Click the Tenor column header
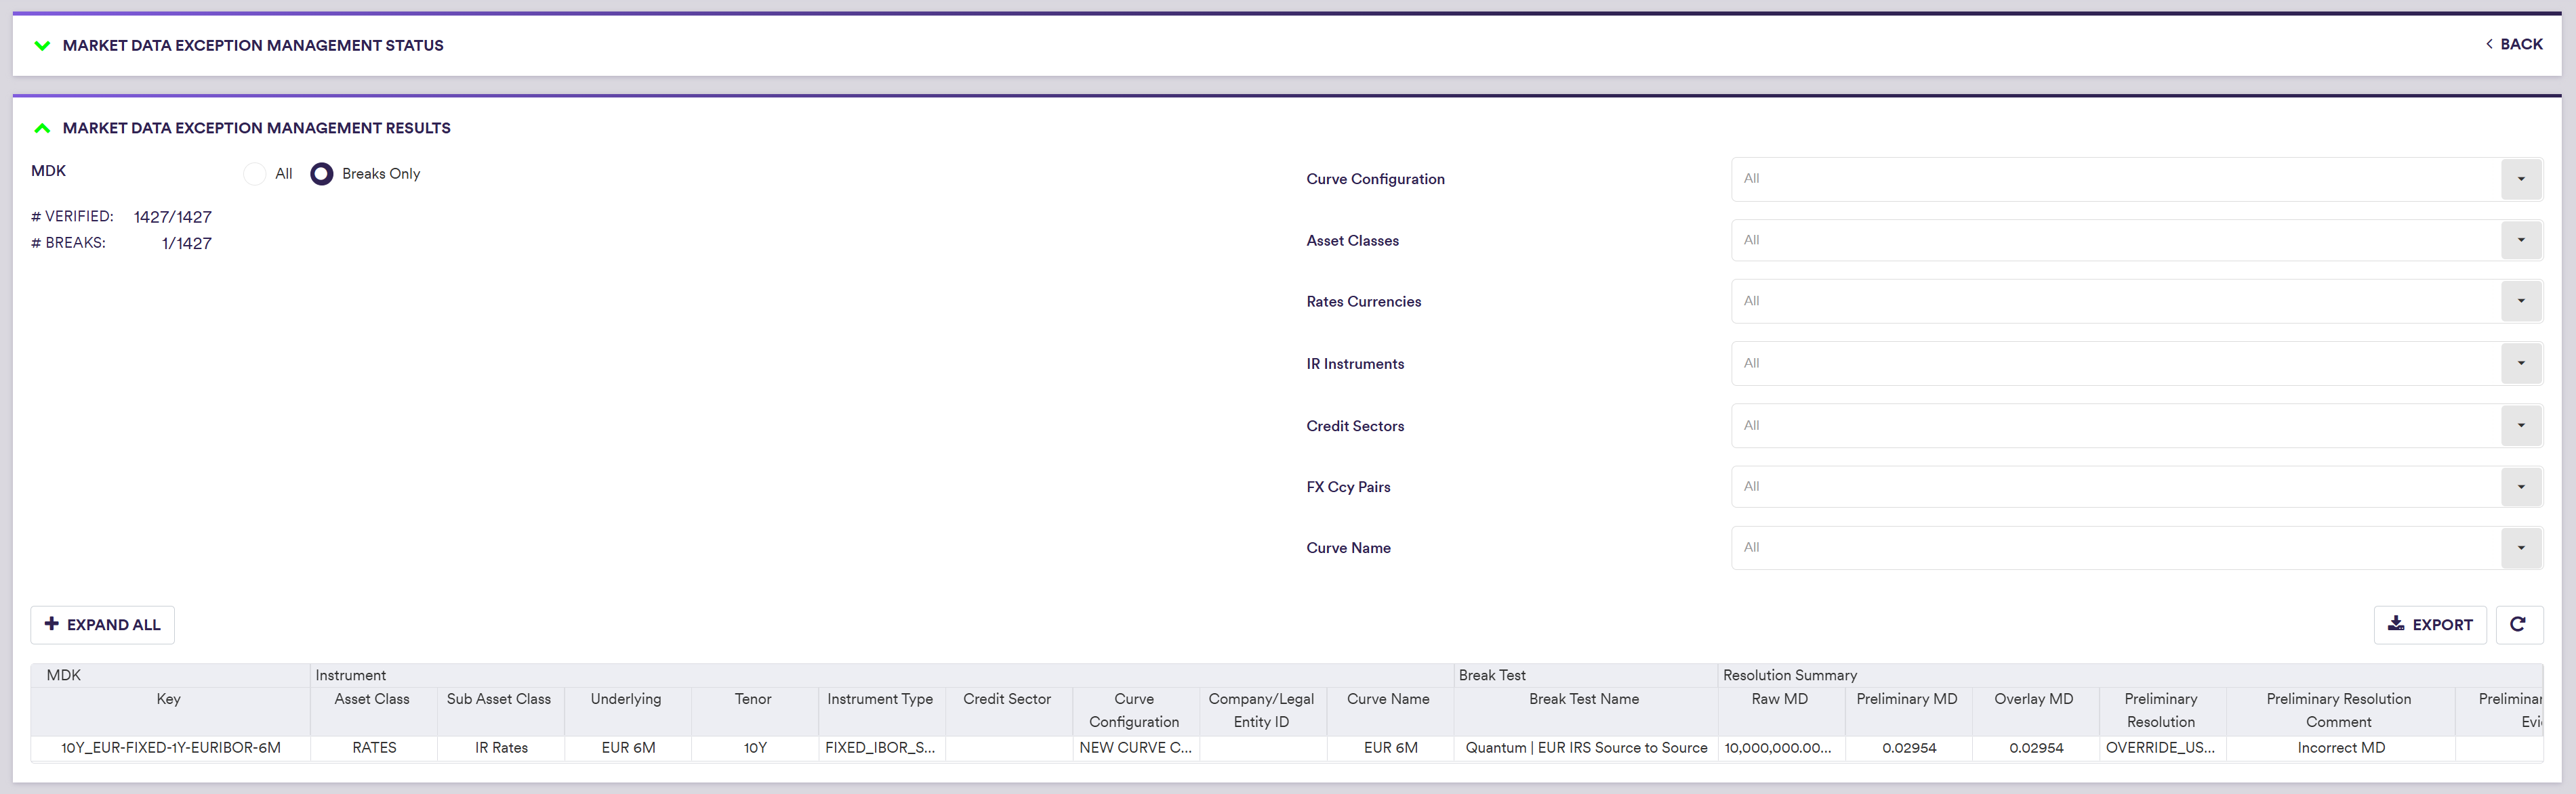The height and width of the screenshot is (794, 2576). (753, 699)
